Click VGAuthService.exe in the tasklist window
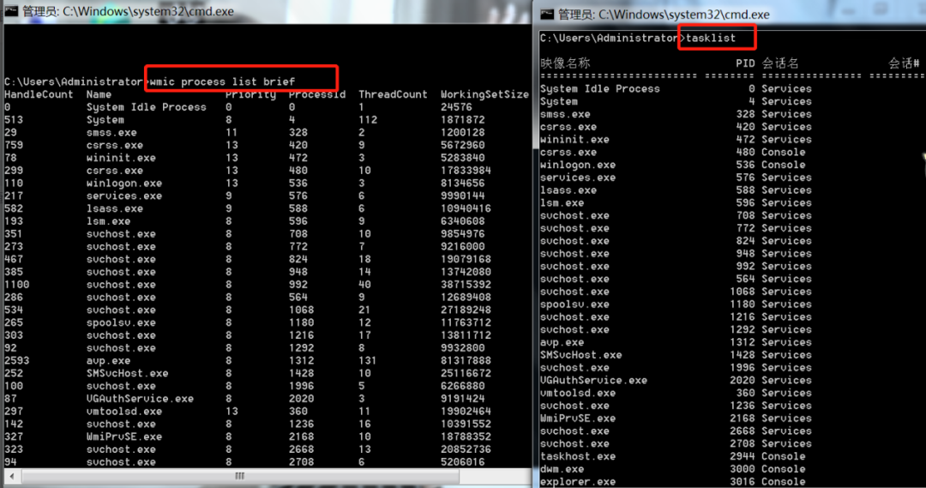Screen dimensions: 926x488 pos(593,380)
